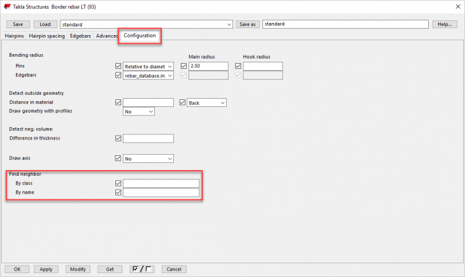Switch to the Edgebars tab
This screenshot has width=465, height=277.
[x=80, y=36]
